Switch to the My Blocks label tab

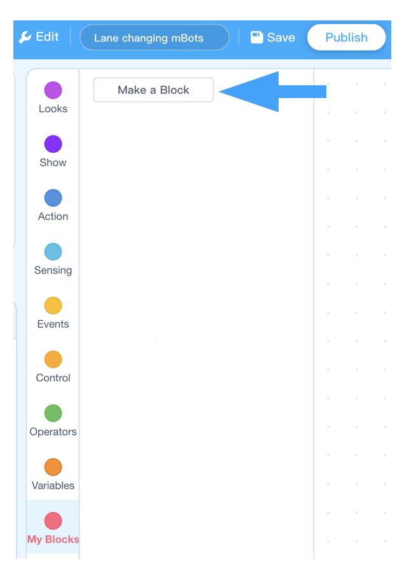click(53, 539)
